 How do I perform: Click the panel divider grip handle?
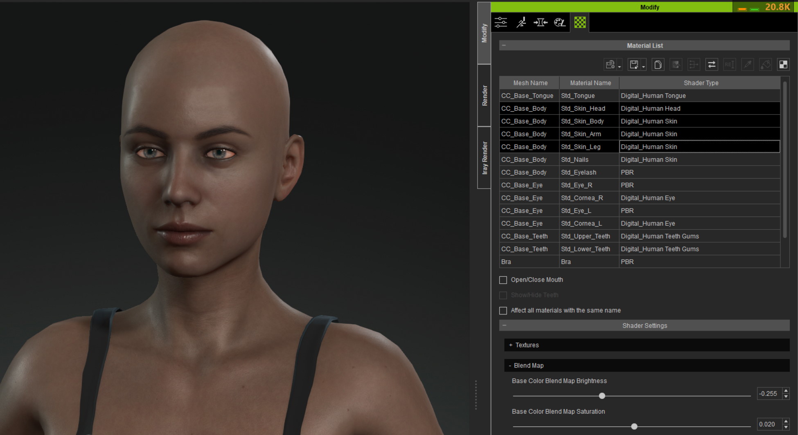(476, 395)
